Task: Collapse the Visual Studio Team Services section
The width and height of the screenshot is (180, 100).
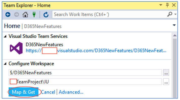Action: tap(5, 36)
